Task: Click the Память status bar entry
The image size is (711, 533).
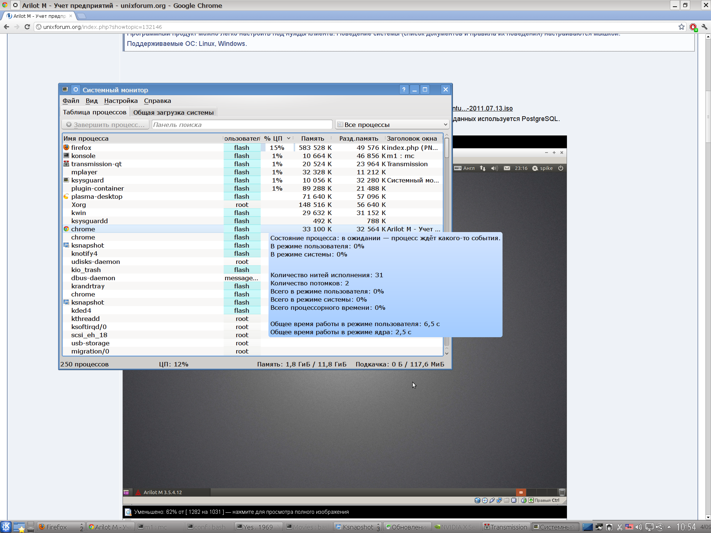Action: [302, 364]
